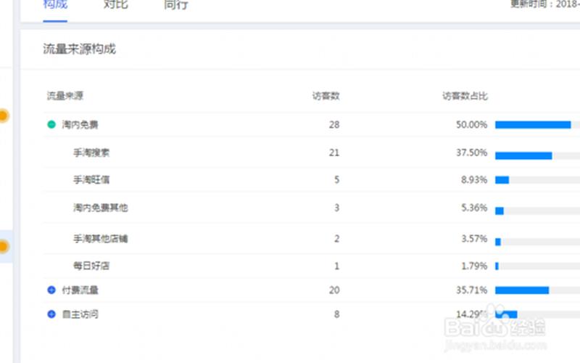Click the 3.57% share value
This screenshot has width=580, height=363.
click(x=474, y=239)
